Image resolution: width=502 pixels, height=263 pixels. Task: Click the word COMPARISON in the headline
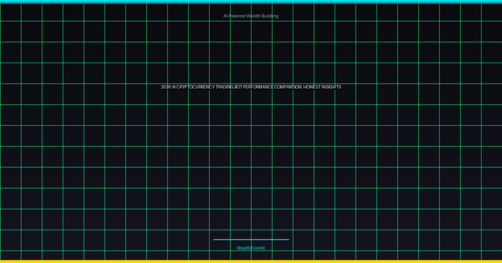click(x=288, y=87)
